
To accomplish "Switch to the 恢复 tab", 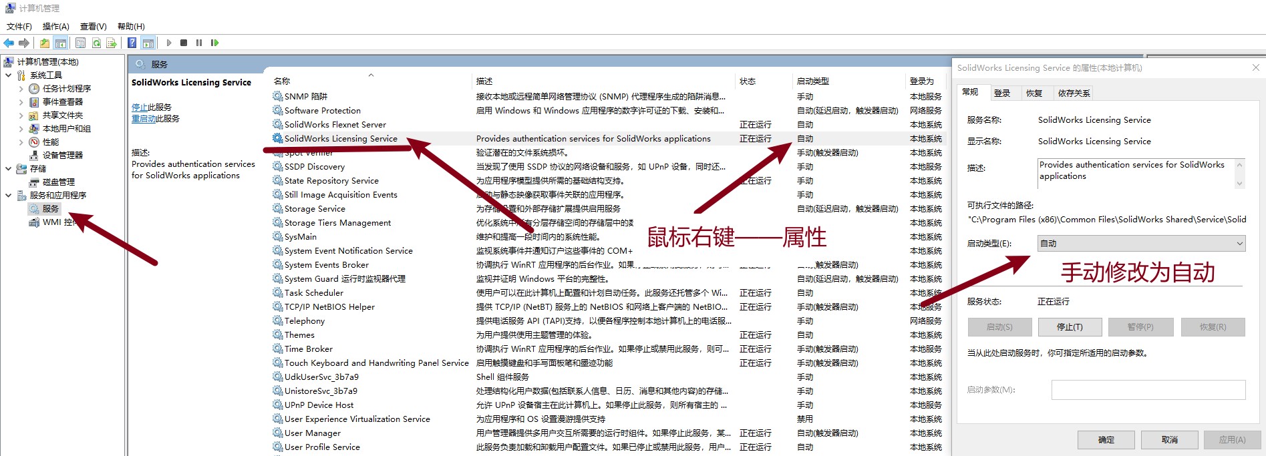I will pyautogui.click(x=1034, y=93).
